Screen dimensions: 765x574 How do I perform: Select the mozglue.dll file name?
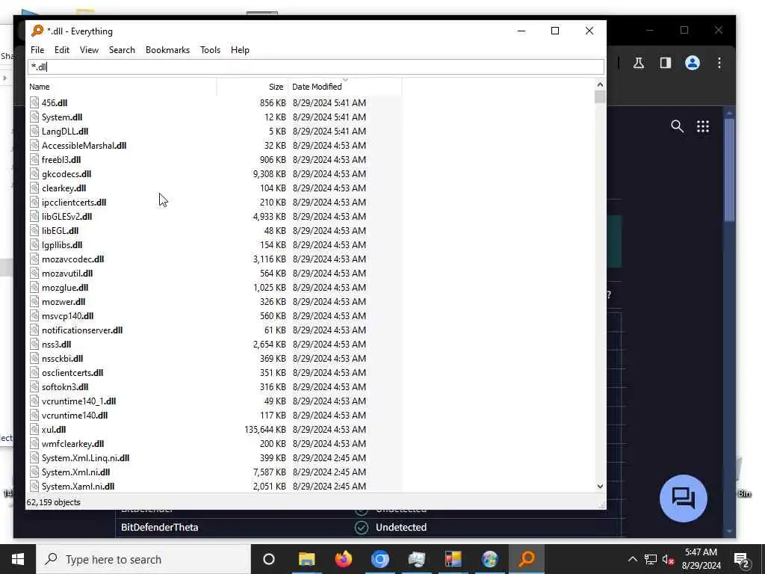click(x=65, y=288)
